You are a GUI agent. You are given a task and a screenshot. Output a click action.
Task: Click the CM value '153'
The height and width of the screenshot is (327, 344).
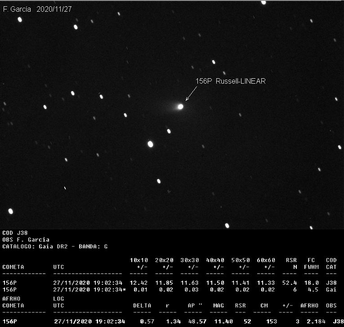pyautogui.click(x=272, y=322)
